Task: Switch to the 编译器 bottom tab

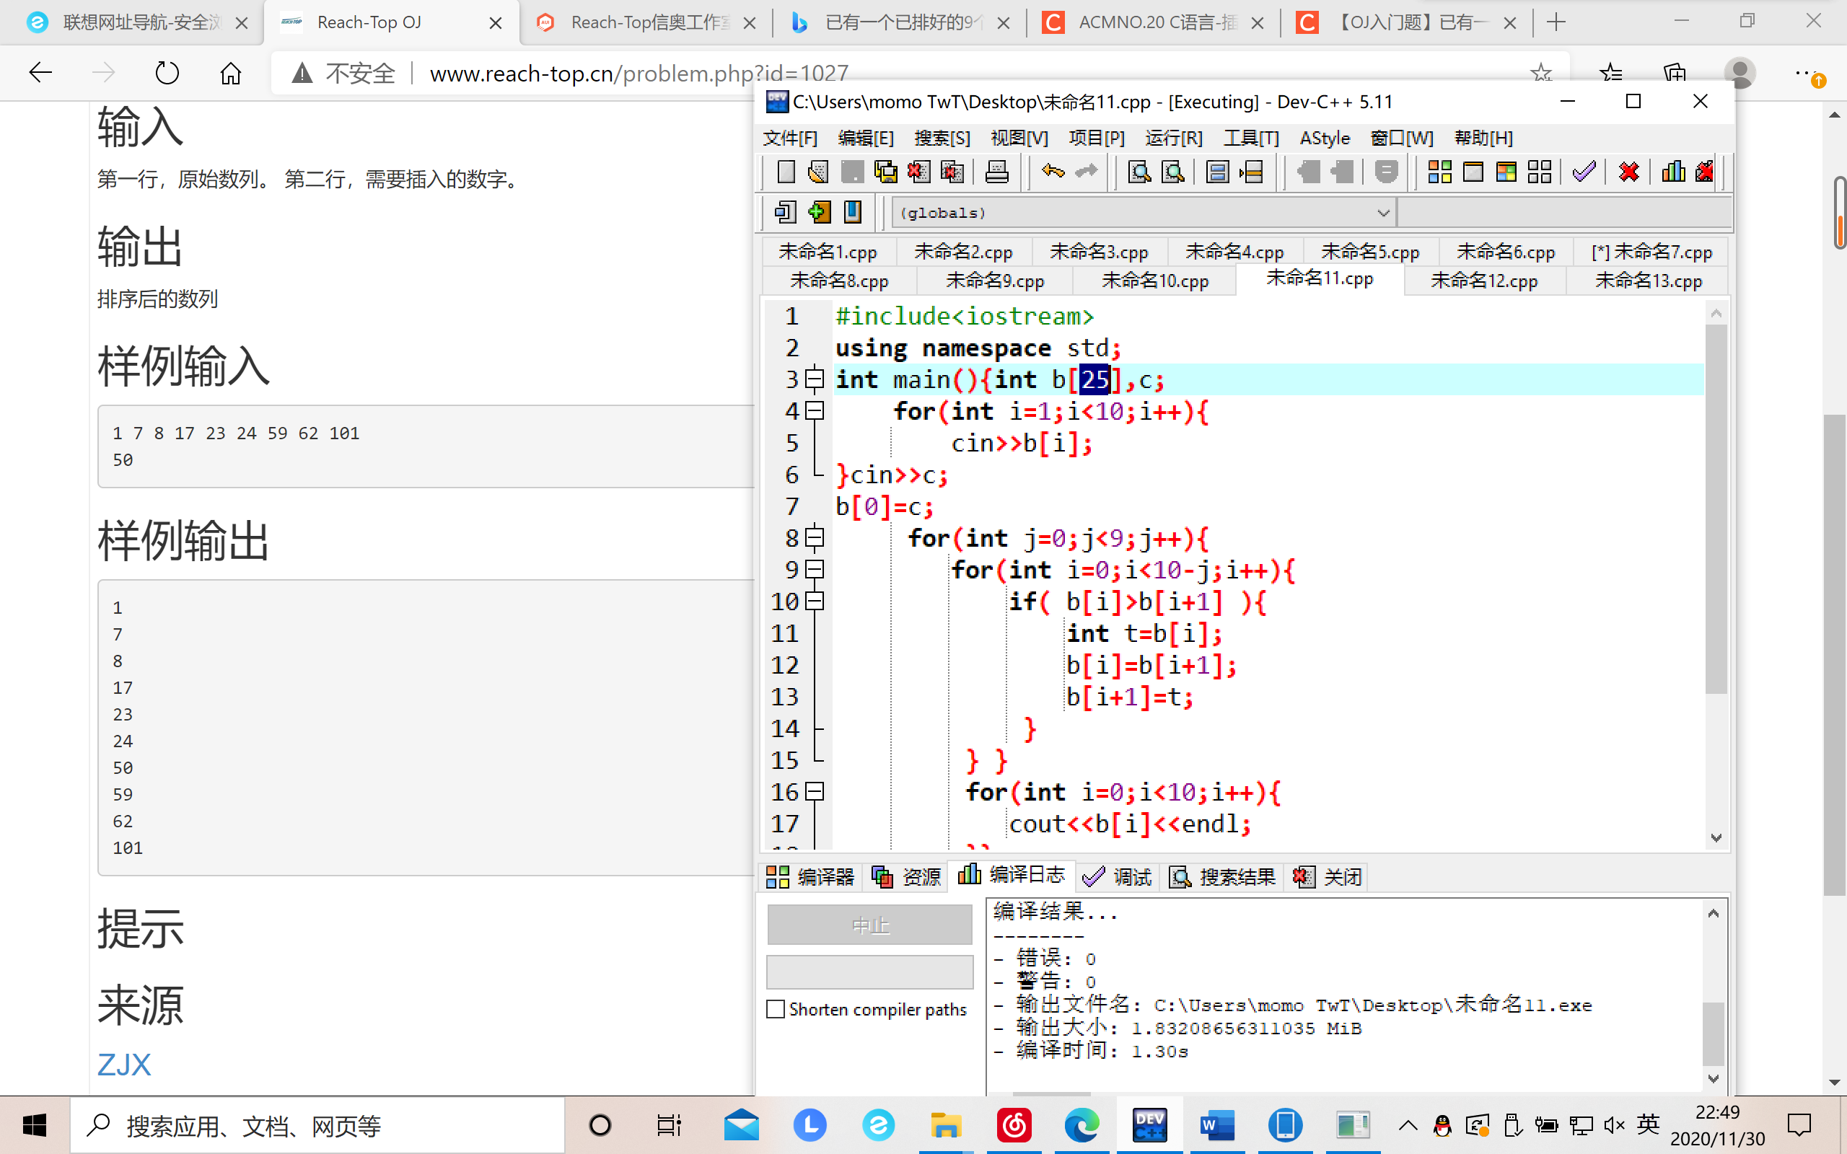Action: (x=810, y=877)
